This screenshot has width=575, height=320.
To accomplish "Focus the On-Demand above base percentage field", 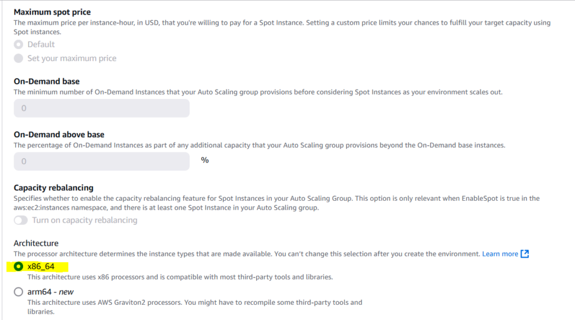I will pyautogui.click(x=102, y=161).
